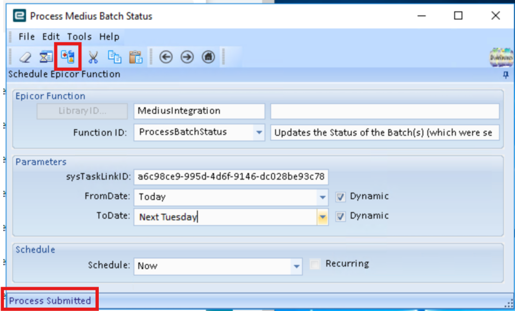Click the resize grip in the status bar corner

[510, 304]
